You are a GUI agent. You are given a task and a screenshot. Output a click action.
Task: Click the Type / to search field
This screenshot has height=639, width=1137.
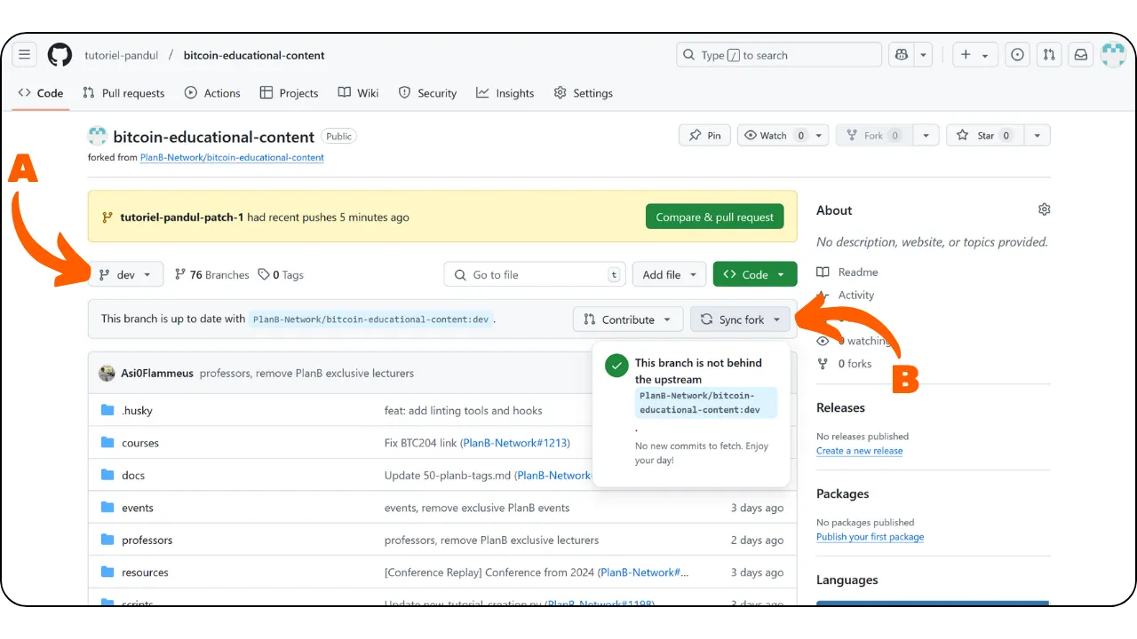pos(779,55)
